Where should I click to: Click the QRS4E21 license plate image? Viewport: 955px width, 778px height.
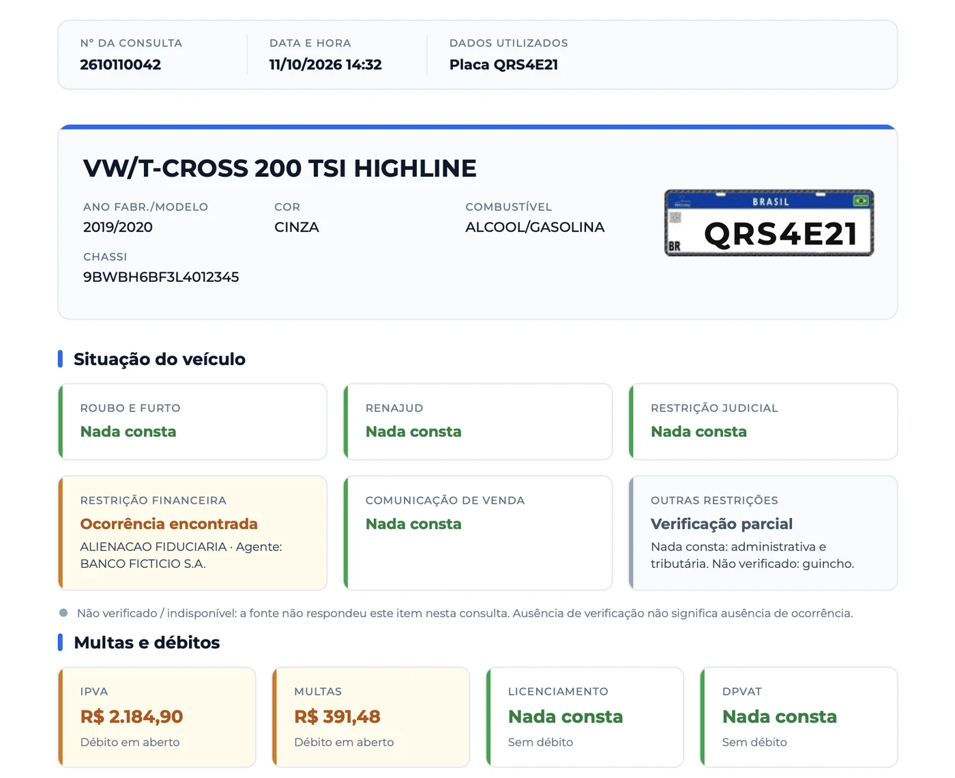coord(769,223)
